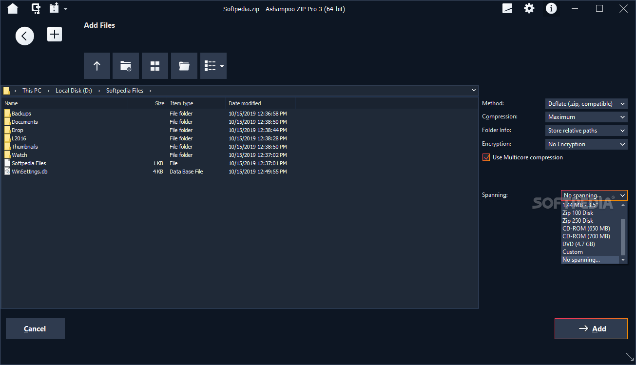This screenshot has height=365, width=636.
Task: Choose DVD (4.7 GB) option
Action: pyautogui.click(x=591, y=244)
